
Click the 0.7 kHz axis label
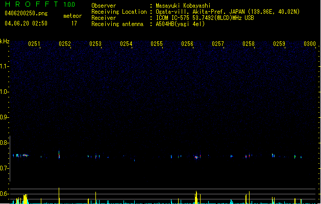pyautogui.click(x=4, y=168)
